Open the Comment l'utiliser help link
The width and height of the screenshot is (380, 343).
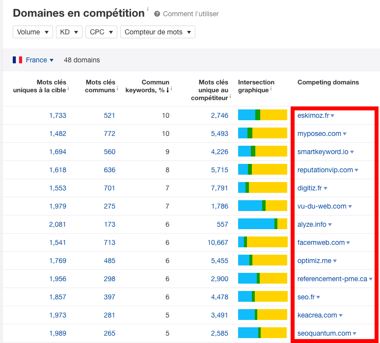click(190, 14)
